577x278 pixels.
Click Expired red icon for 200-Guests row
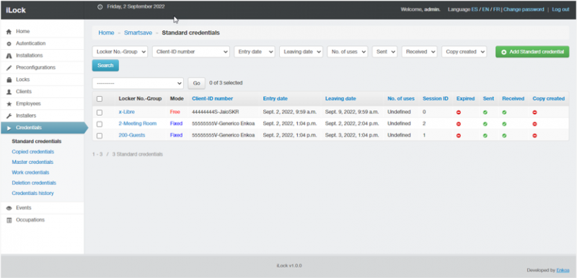[x=459, y=136]
